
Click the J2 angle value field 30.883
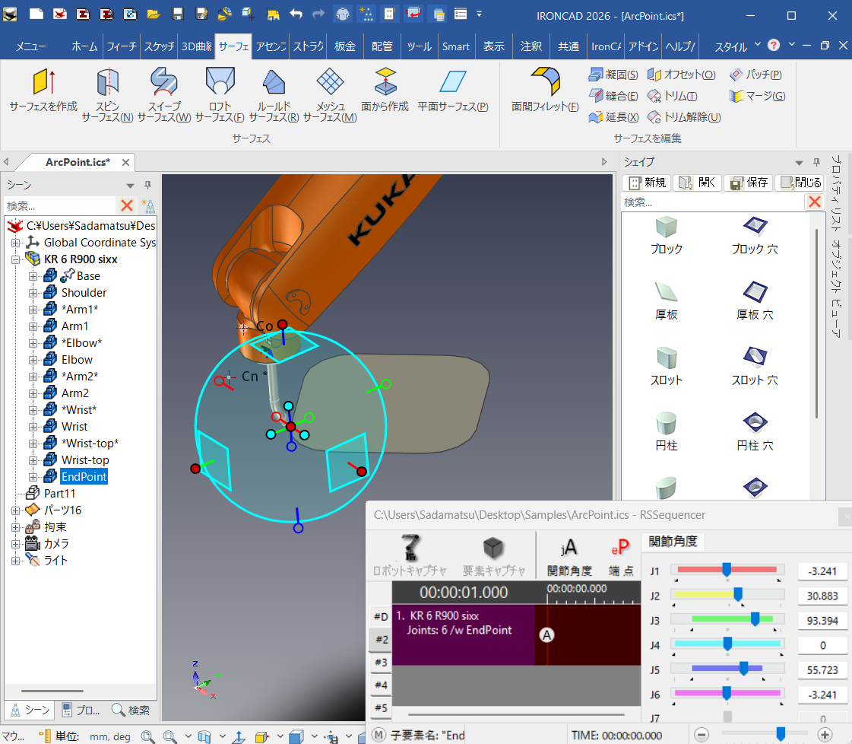(822, 596)
